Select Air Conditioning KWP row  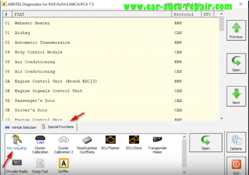coord(111,62)
